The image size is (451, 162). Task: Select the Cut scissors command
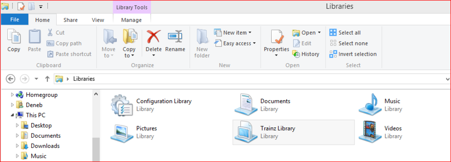56,32
